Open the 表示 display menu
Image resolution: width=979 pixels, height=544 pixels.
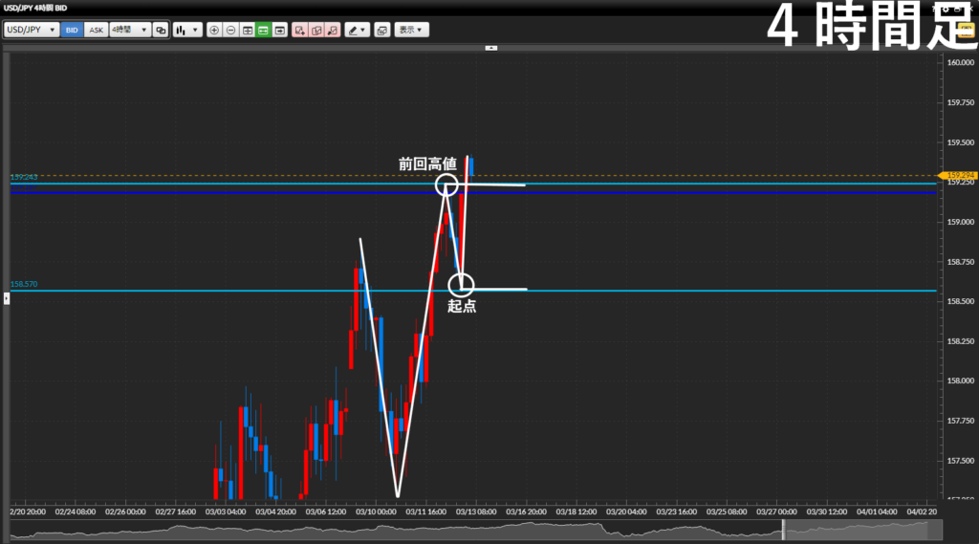click(413, 30)
